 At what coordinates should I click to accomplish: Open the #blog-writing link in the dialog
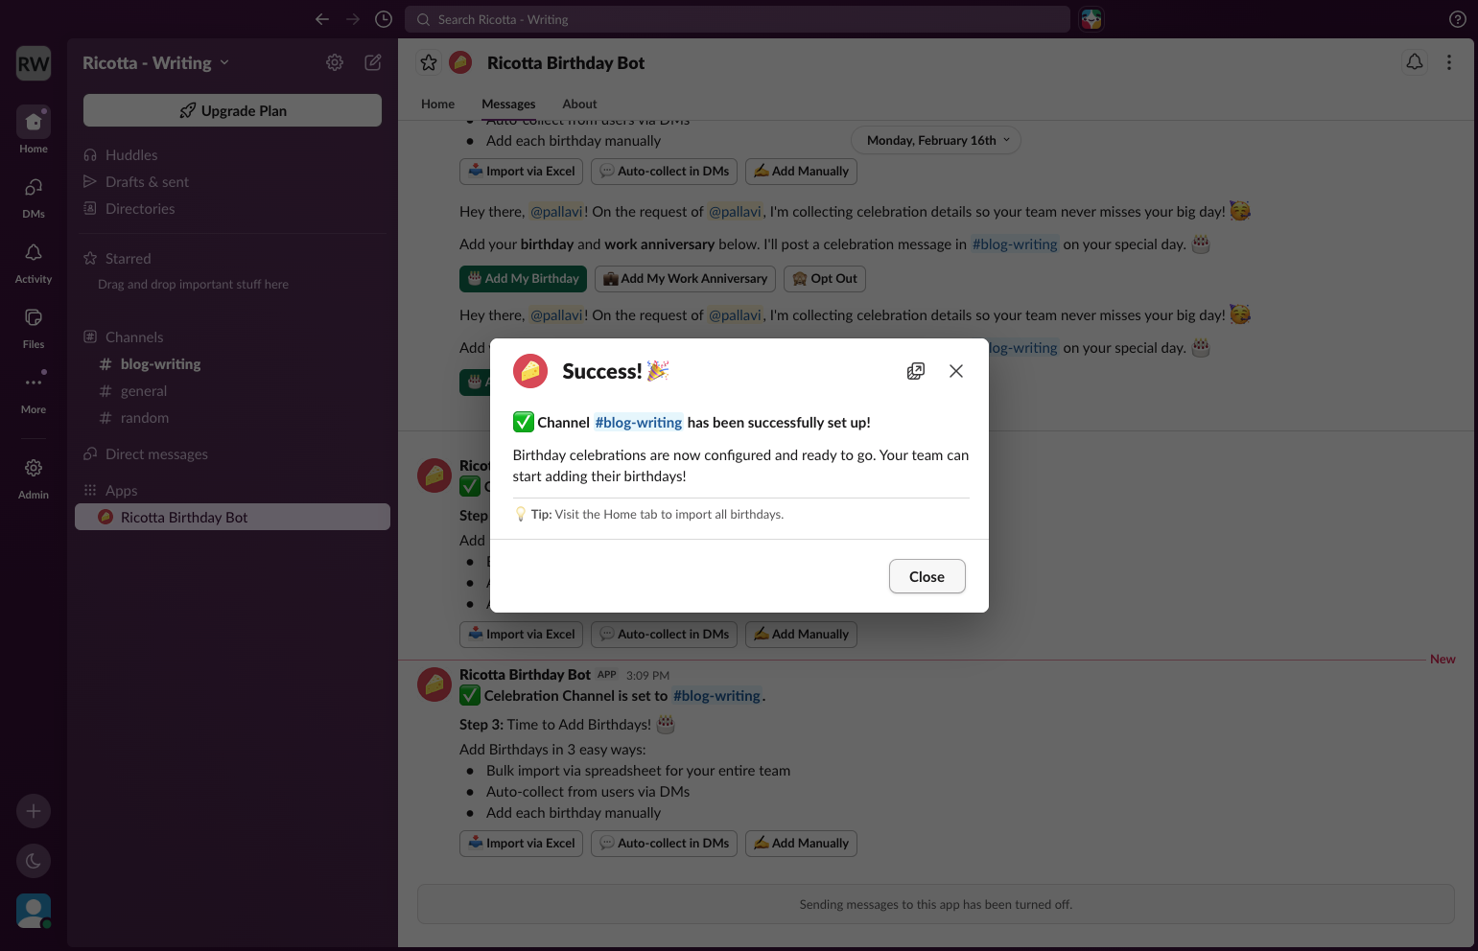[639, 423]
